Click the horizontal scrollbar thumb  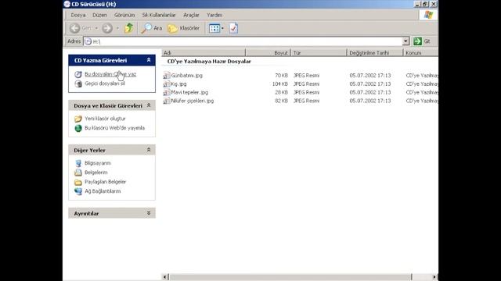click(290, 277)
